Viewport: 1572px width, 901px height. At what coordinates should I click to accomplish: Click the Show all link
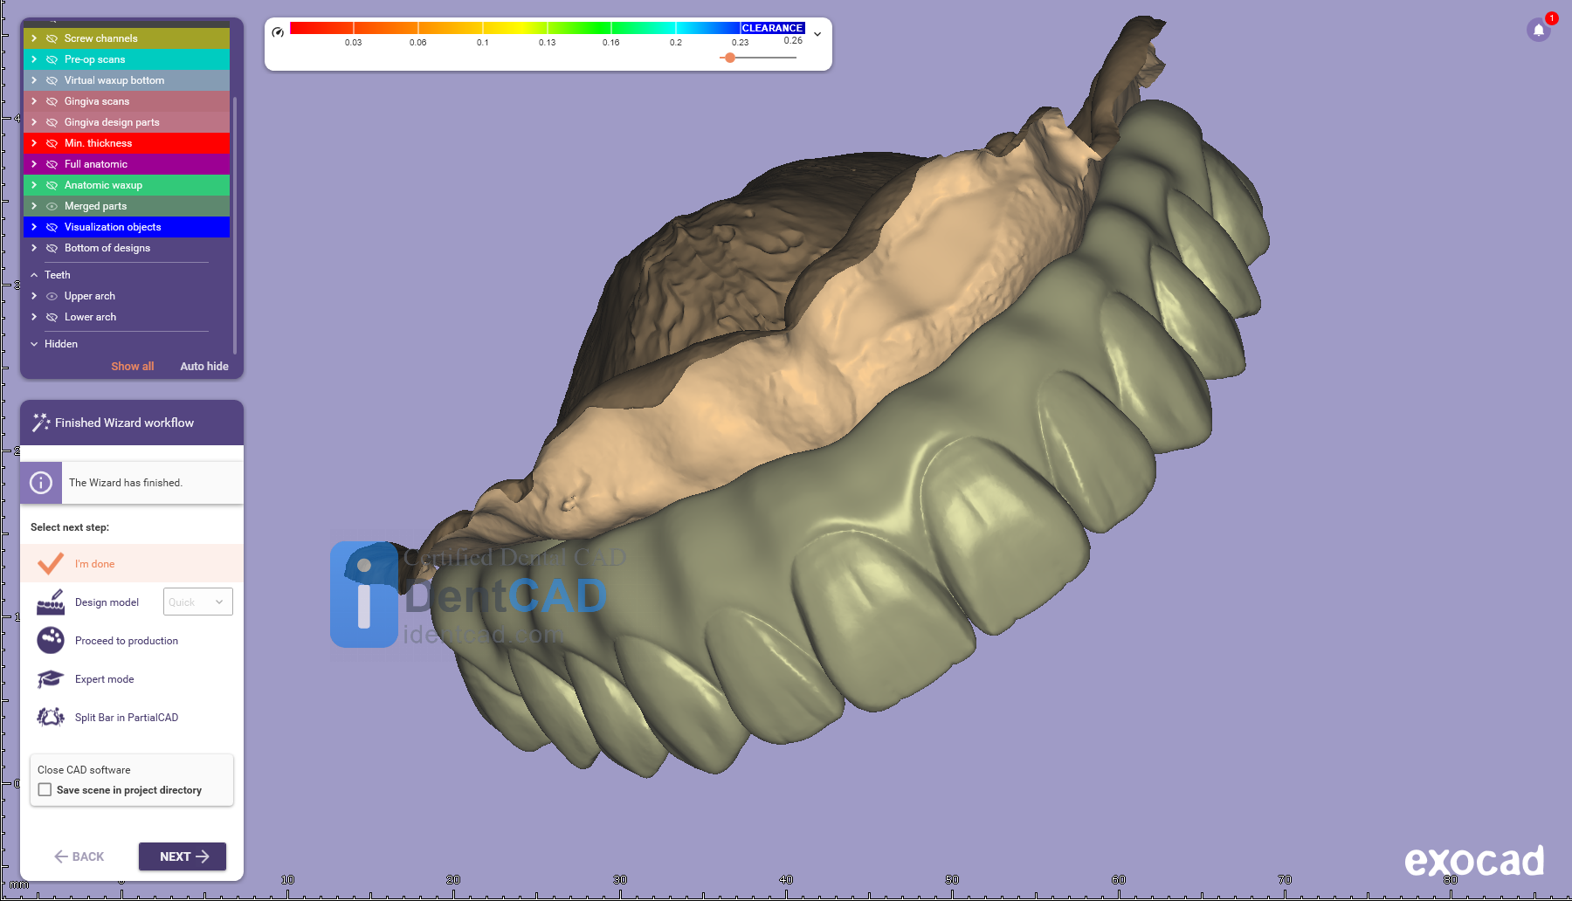[132, 367]
